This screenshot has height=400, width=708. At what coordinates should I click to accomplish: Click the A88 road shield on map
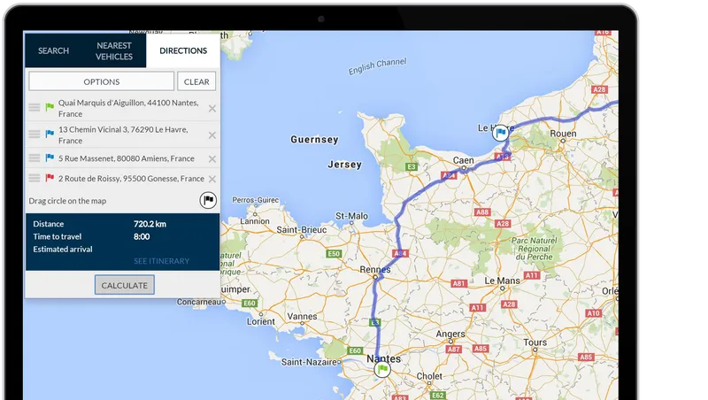pyautogui.click(x=482, y=212)
